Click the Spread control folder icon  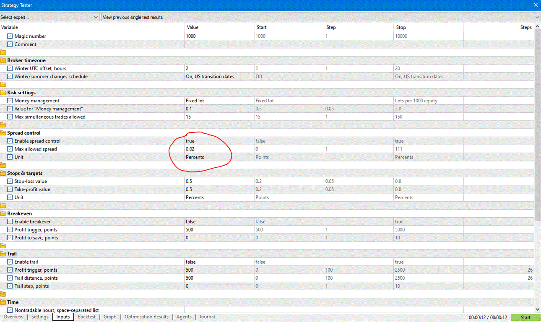tap(3, 133)
